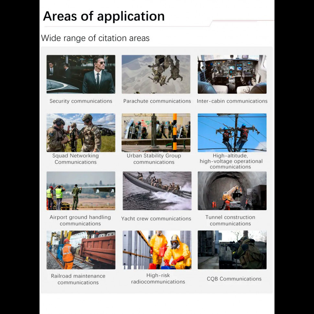Click 'Urban Stability Group communications' text
The height and width of the screenshot is (314, 314).
coord(154,159)
